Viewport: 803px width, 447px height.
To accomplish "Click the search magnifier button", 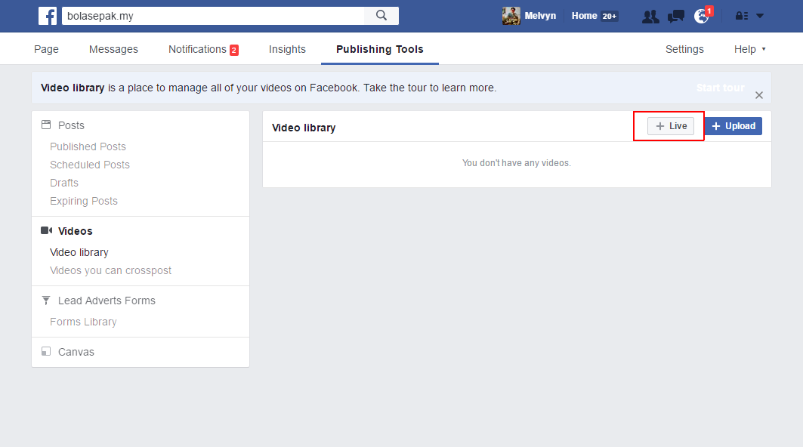I will (381, 16).
